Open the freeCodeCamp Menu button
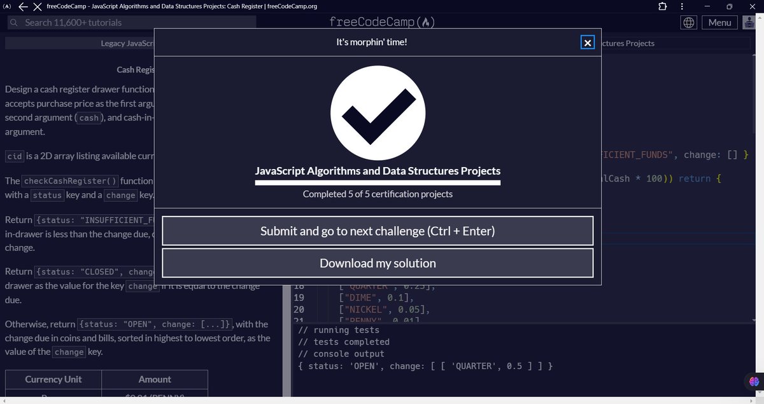Image resolution: width=764 pixels, height=404 pixels. 719,22
